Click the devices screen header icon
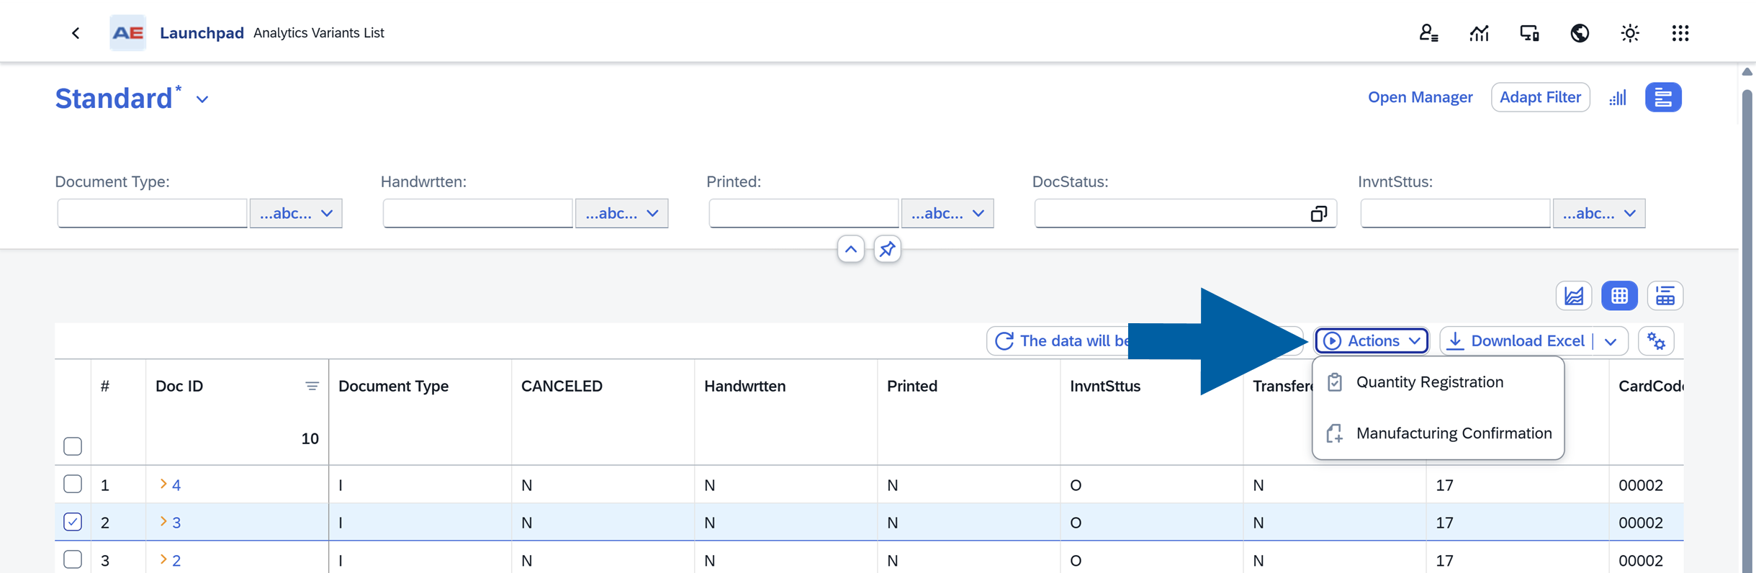 [1529, 33]
